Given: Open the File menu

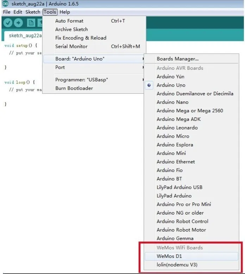Looking at the screenshot, I should 7,12.
